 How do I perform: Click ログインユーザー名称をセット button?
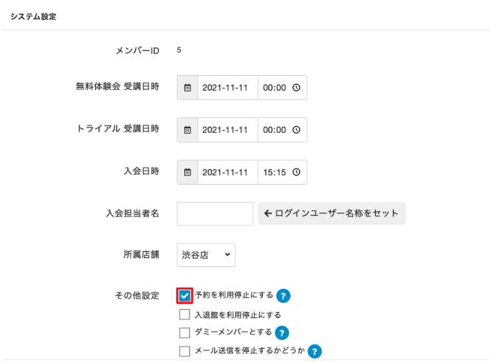pos(332,213)
